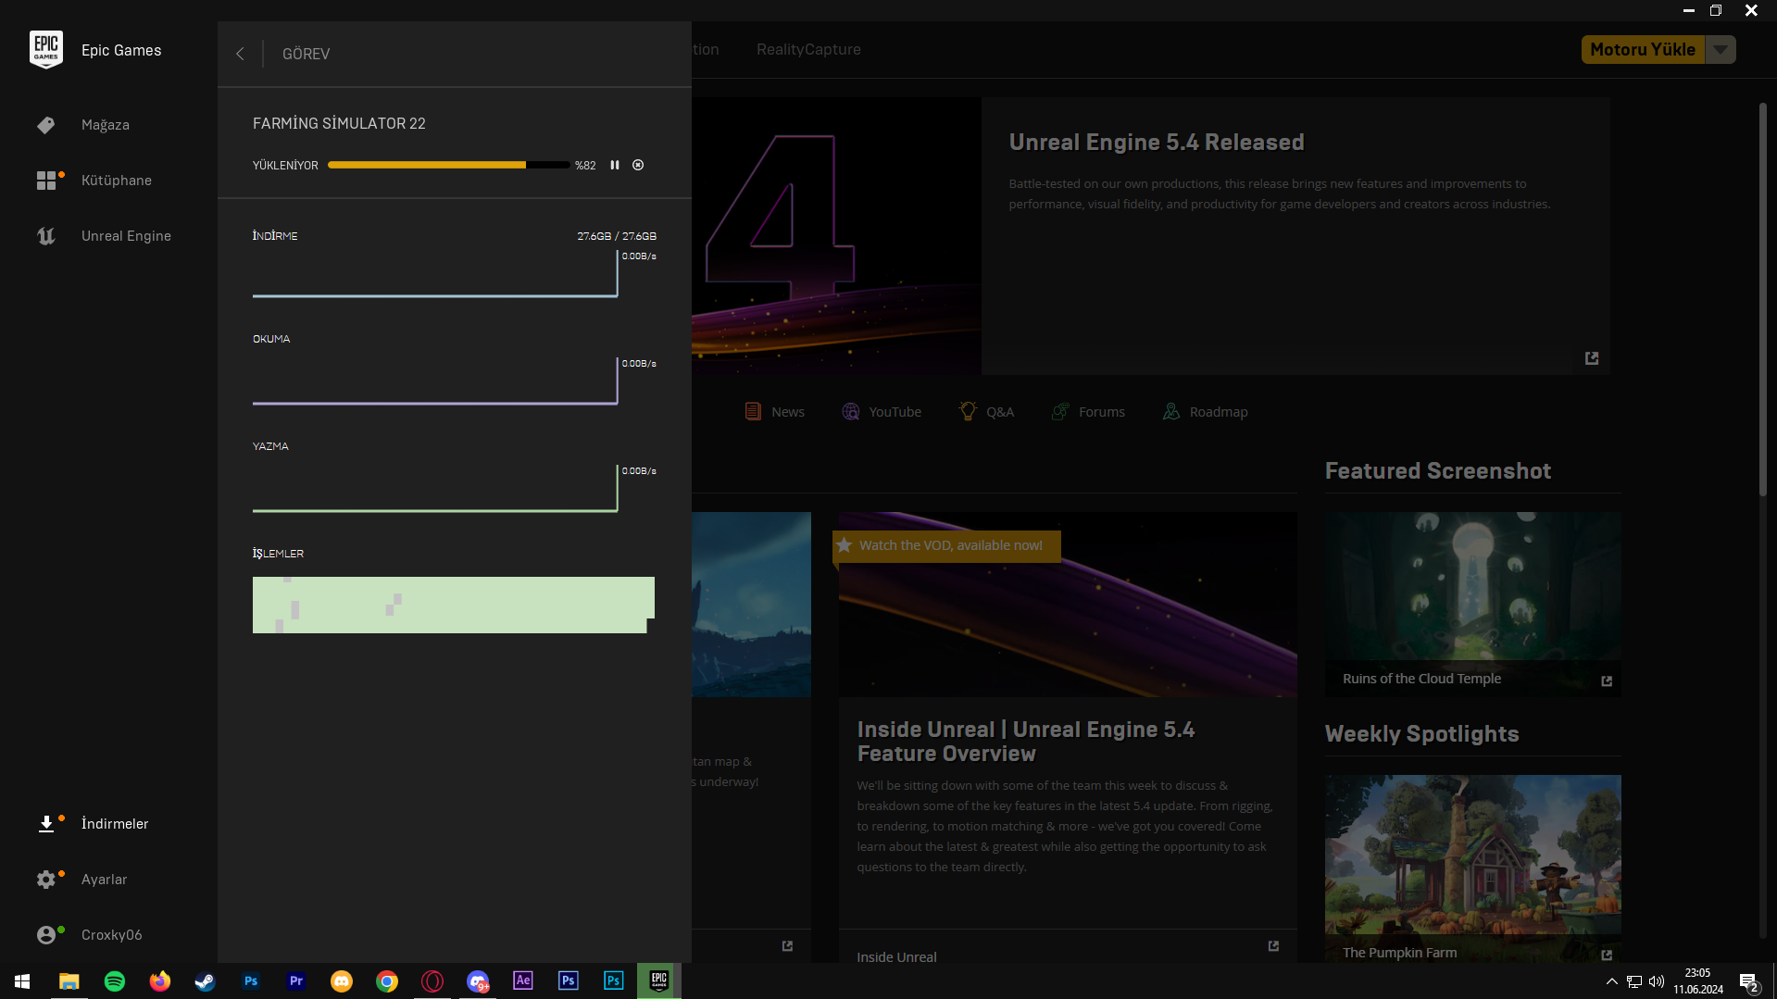Switch to the RealityCapture tab

pyautogui.click(x=808, y=50)
